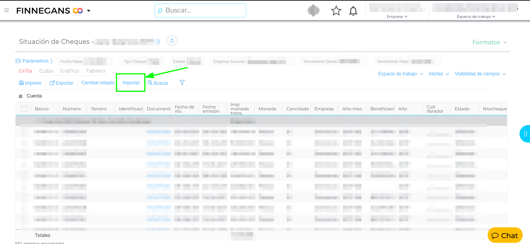Image resolution: width=530 pixels, height=244 pixels.
Task: Click the Cuenta grouping grid icon
Action: 21,96
